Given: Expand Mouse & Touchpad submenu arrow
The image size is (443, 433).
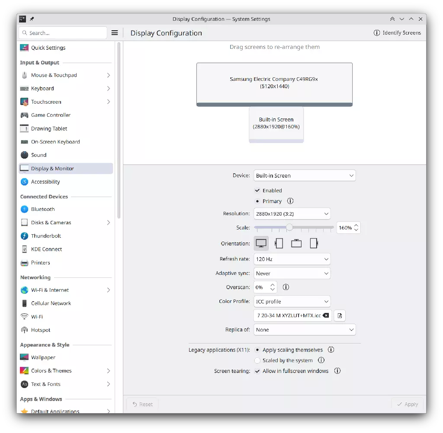Looking at the screenshot, I should [109, 75].
